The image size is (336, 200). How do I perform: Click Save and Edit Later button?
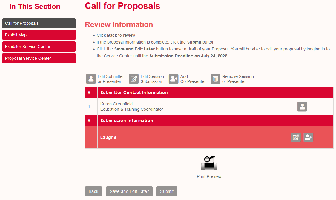click(129, 191)
